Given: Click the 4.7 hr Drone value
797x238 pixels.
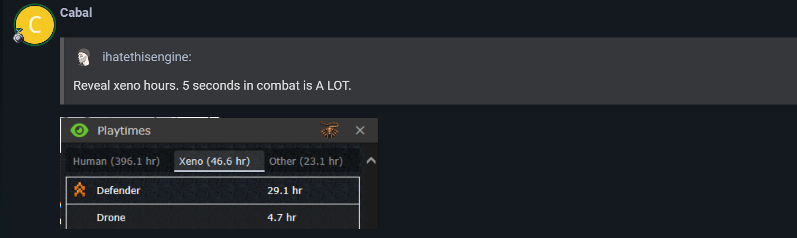Looking at the screenshot, I should 282,217.
